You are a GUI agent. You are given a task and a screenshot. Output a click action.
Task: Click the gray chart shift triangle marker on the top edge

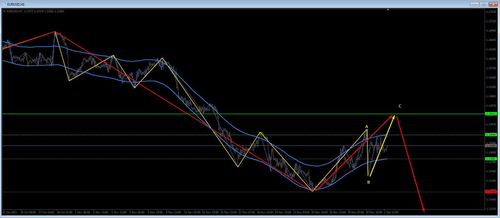(388, 10)
